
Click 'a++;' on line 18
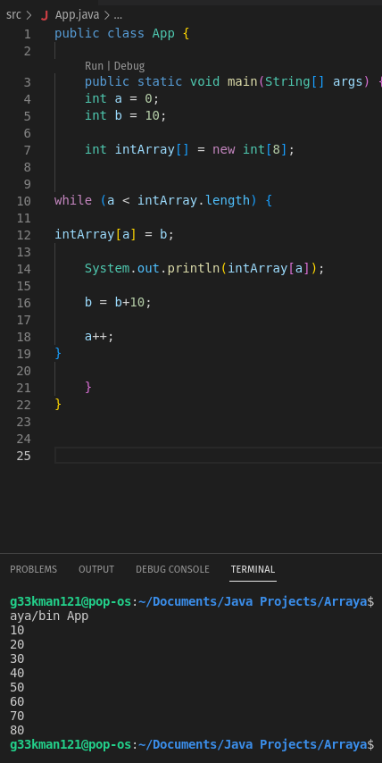point(99,336)
